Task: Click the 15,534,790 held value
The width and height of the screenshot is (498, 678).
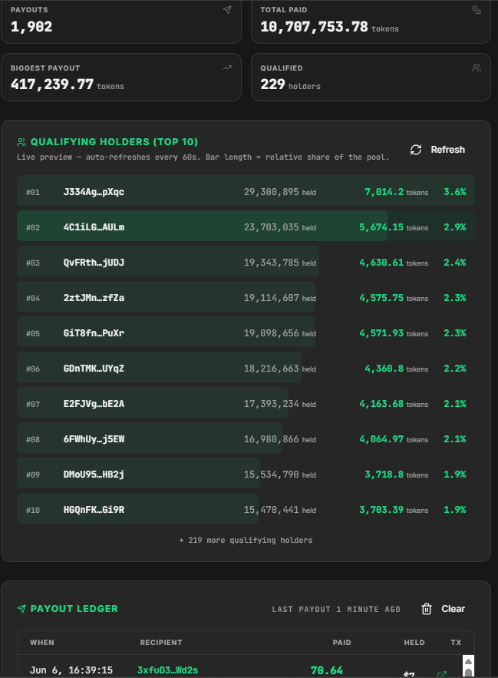Action: click(279, 475)
